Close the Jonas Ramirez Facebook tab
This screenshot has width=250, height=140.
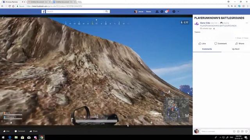(x=25, y=2)
